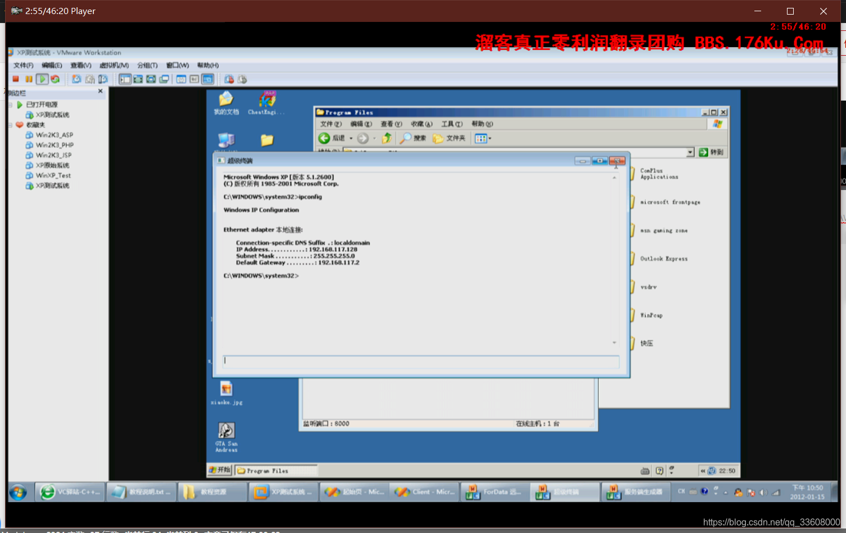Viewport: 846px width, 533px height.
Task: Click the yellow folder icon on the VM desktop
Action: tap(267, 140)
